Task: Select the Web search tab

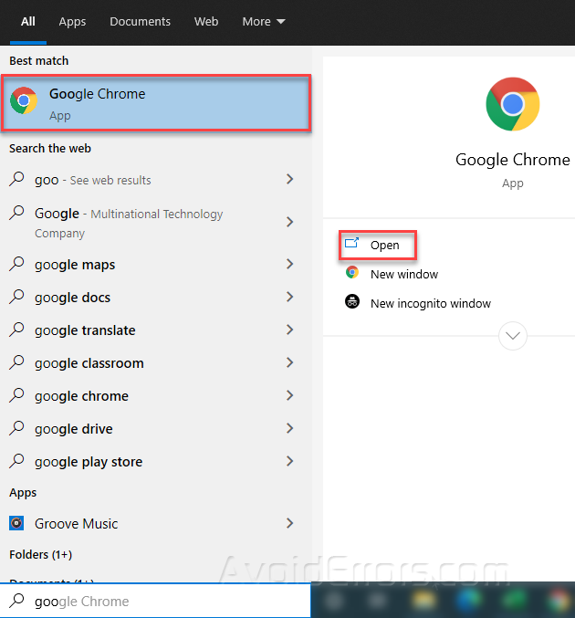Action: coord(206,22)
